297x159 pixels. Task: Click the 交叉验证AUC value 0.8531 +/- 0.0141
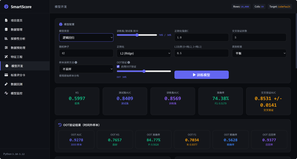pyautogui.click(x=268, y=102)
